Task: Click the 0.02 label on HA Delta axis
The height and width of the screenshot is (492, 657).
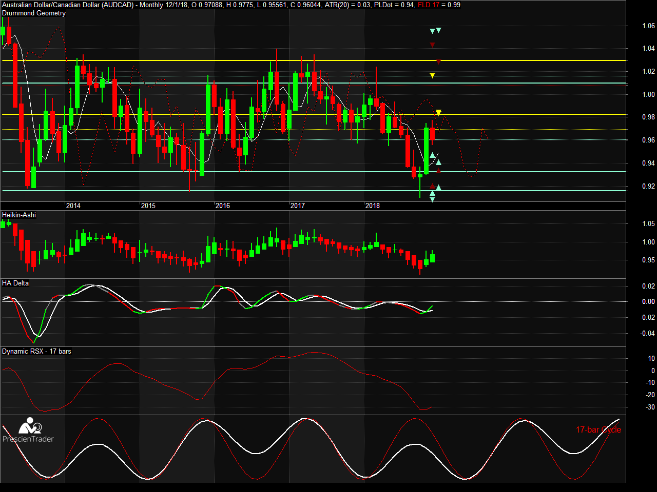Action: point(648,286)
